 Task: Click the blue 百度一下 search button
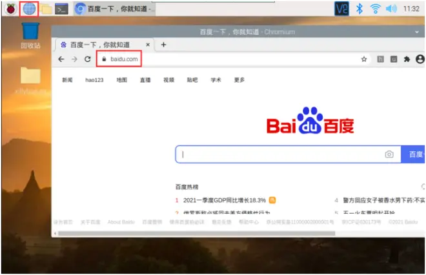[413, 154]
